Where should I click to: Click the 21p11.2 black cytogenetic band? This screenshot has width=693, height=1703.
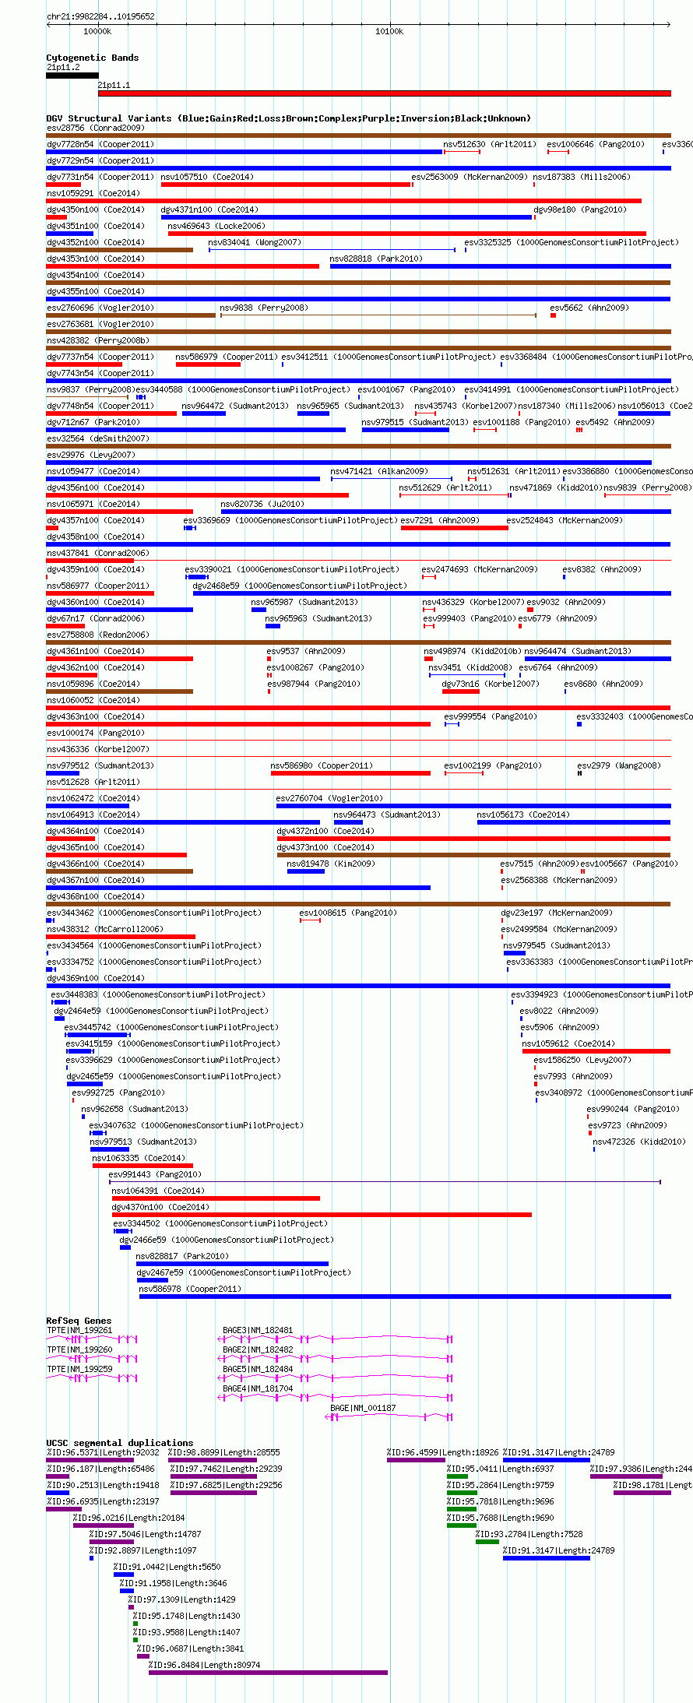pos(72,76)
